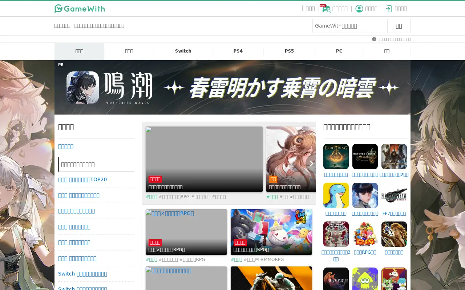Viewport: 465px width, 290px height.
Task: Open the Super Mario RPG game icon
Action: pos(365,234)
